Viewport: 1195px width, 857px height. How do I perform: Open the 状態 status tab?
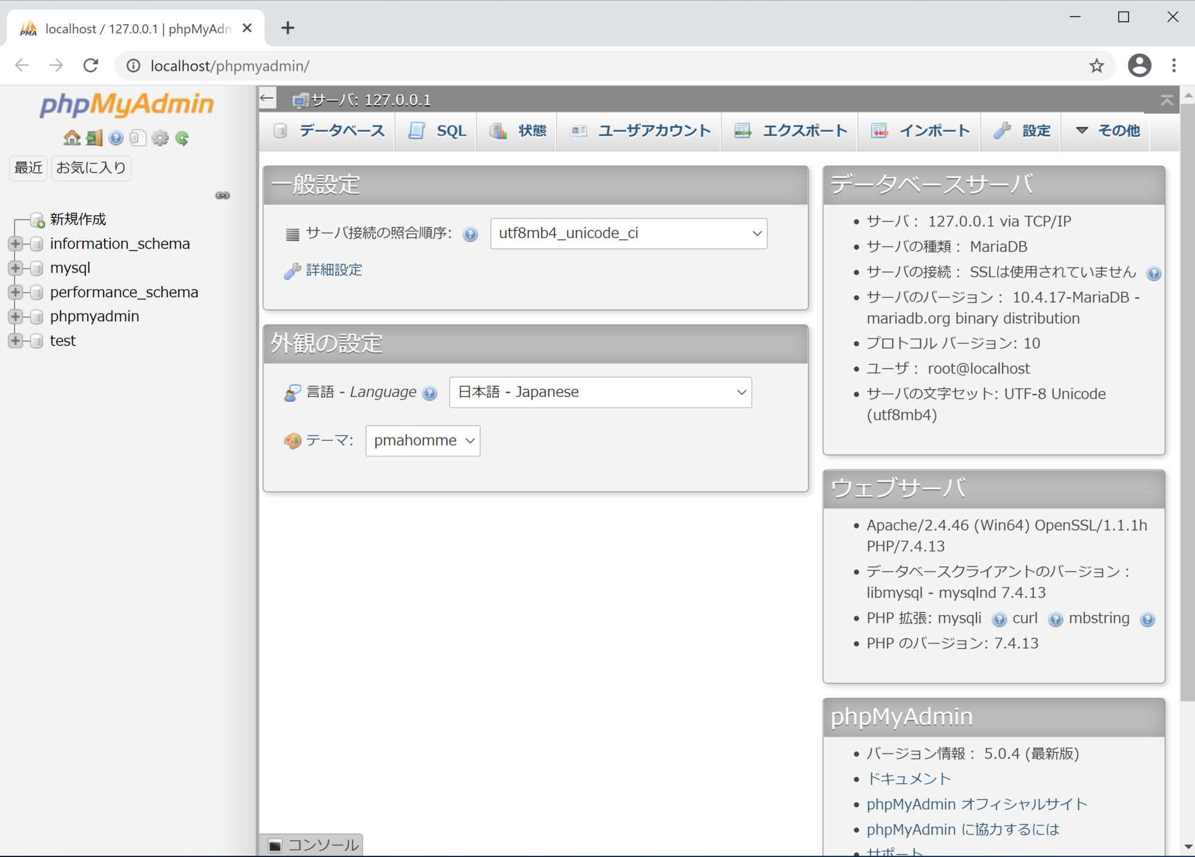[x=517, y=131]
